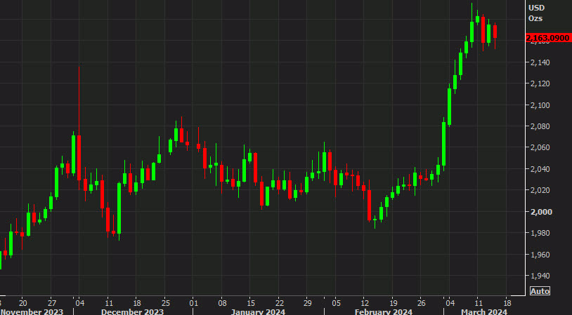Select the 05 date label on time axis
The image size is (572, 315).
point(336,303)
